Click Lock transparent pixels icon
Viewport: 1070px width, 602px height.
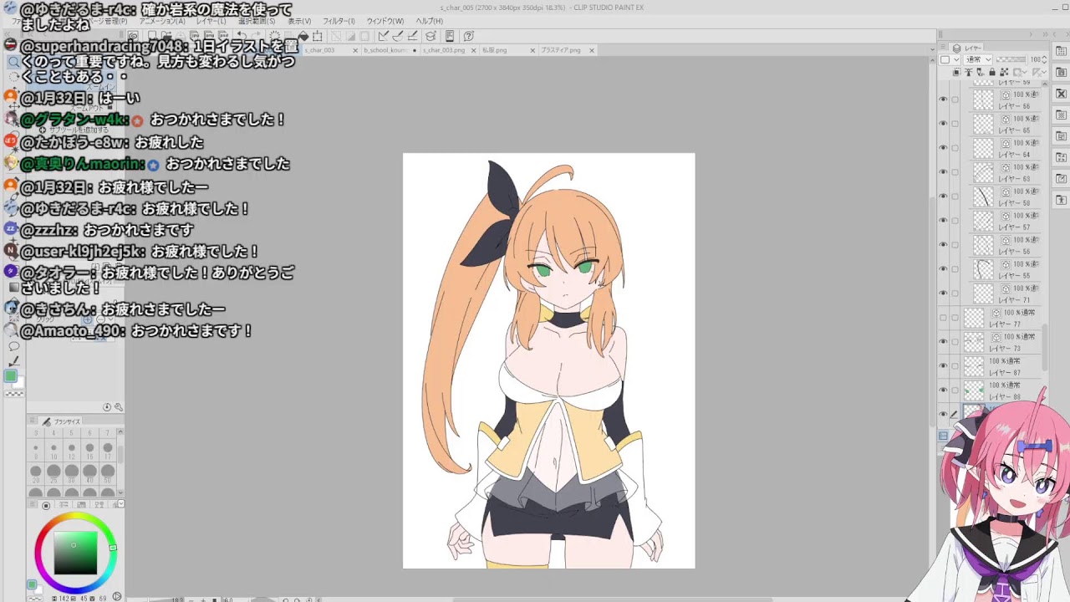(x=1004, y=72)
